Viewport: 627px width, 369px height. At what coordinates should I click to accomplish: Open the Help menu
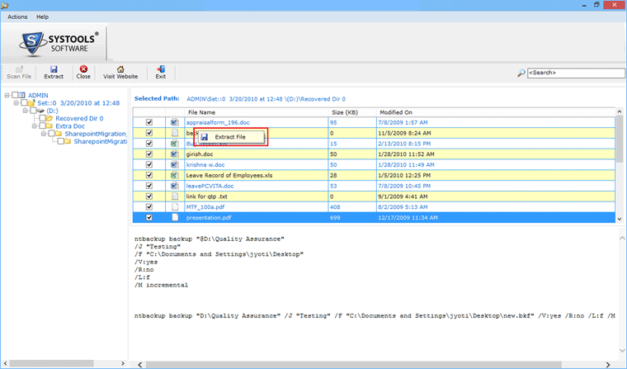[42, 17]
